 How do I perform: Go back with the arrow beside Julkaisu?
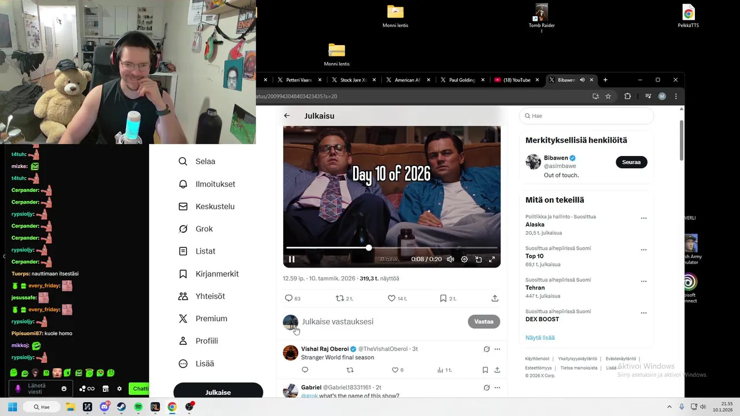pos(287,116)
